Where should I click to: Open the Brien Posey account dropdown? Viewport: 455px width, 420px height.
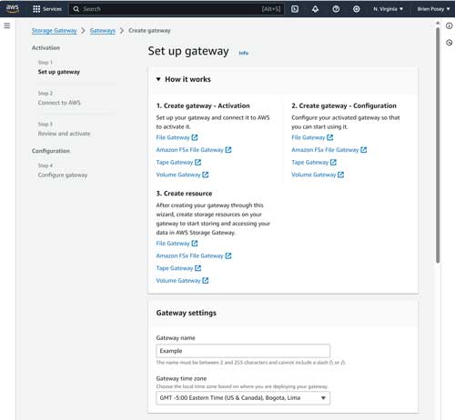pyautogui.click(x=433, y=9)
